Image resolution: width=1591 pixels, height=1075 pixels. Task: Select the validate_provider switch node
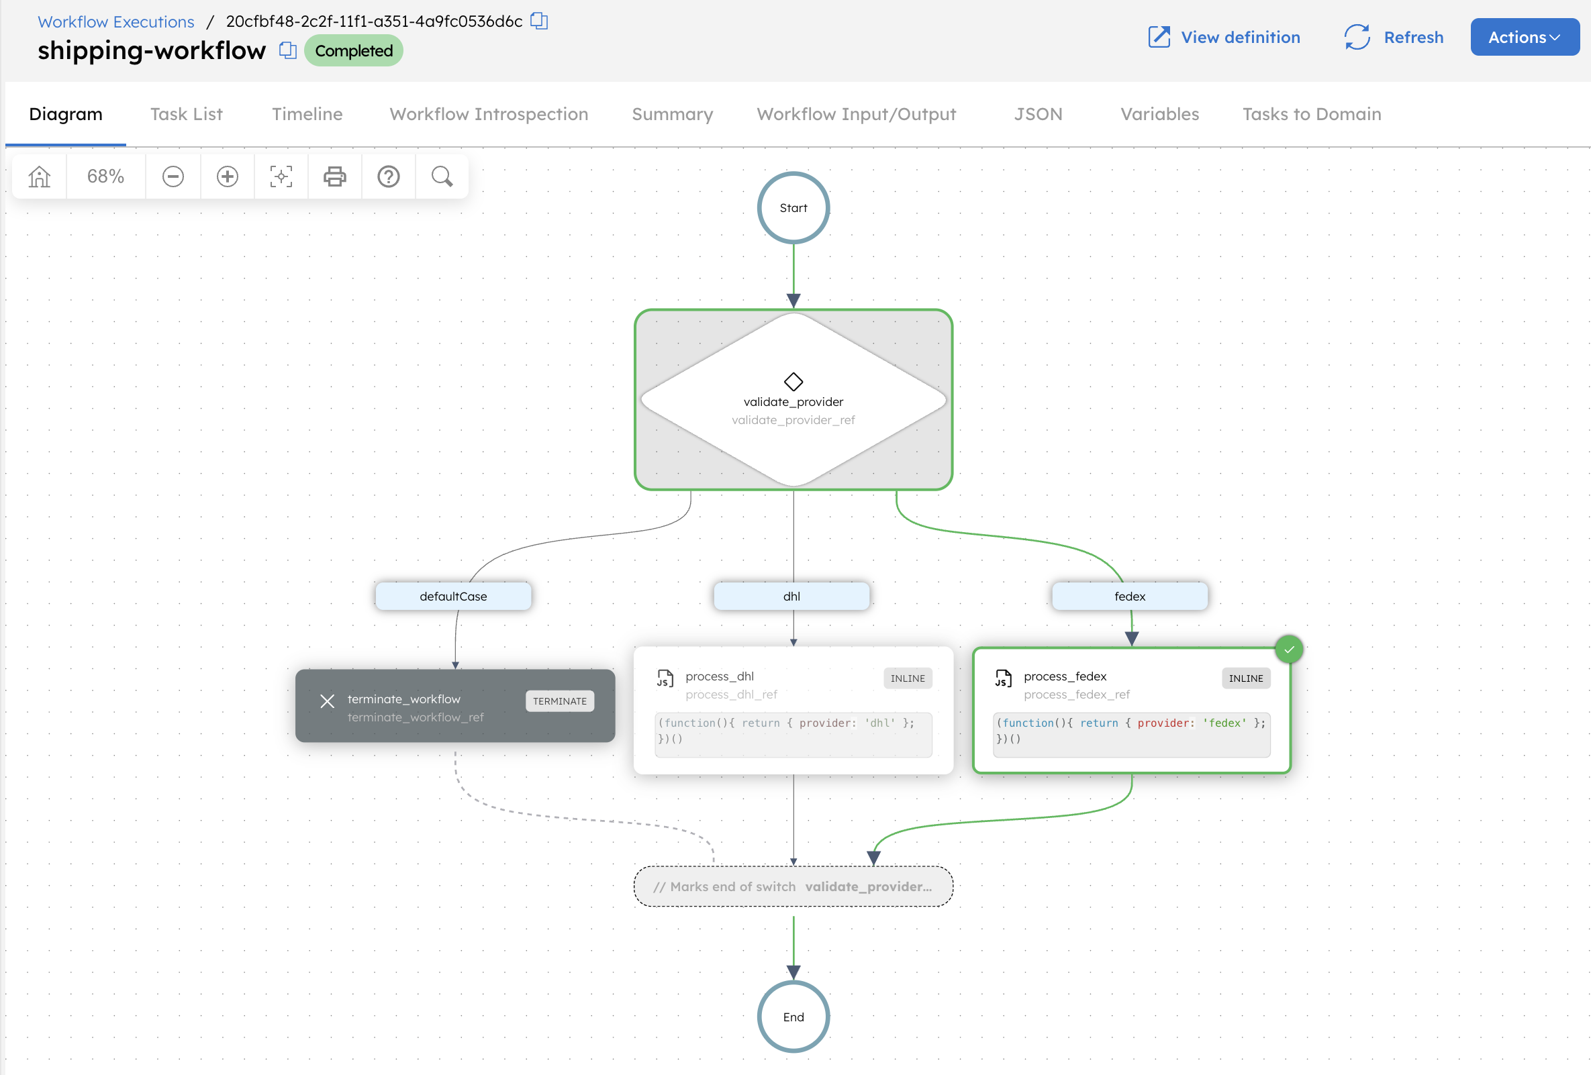tap(793, 400)
